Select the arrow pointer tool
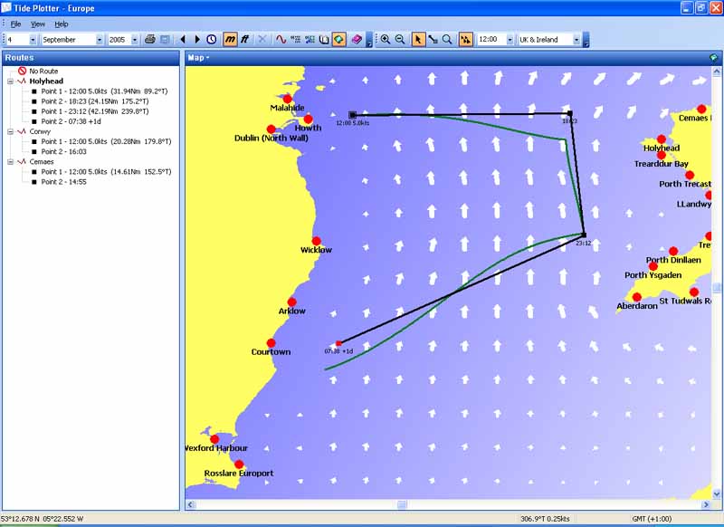Image resolution: width=724 pixels, height=527 pixels. [x=417, y=40]
